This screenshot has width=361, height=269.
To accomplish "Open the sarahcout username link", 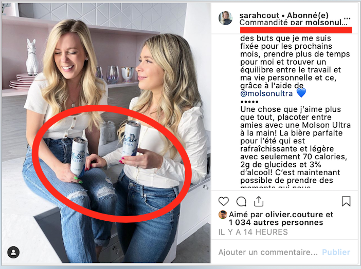I will pyautogui.click(x=259, y=15).
